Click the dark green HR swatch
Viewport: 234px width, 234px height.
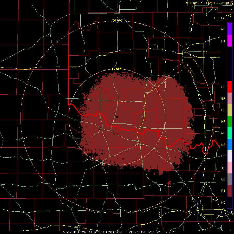click(x=230, y=121)
